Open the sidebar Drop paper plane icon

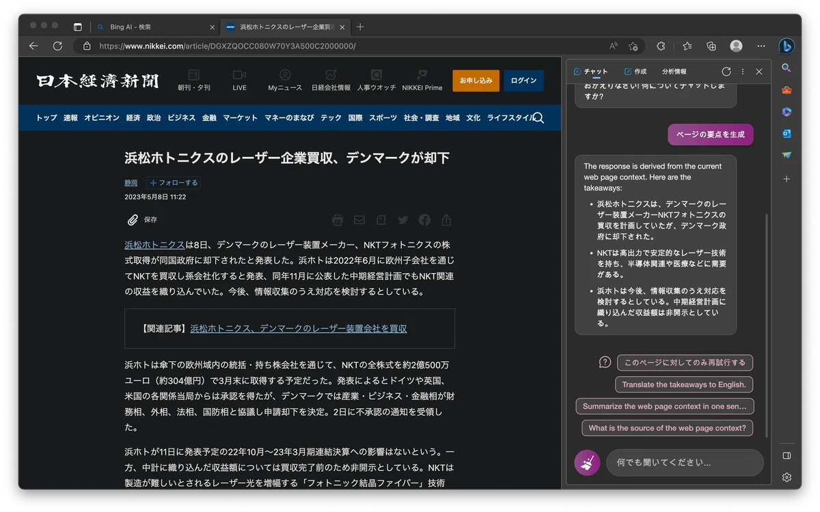(787, 155)
